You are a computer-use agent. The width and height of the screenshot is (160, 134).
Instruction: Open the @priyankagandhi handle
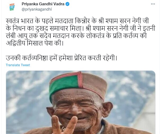(x=37, y=9)
